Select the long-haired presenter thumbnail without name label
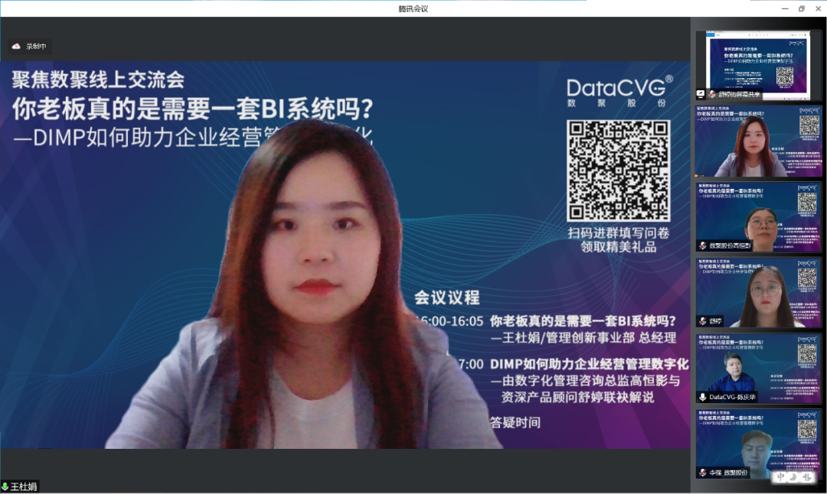 pos(758,141)
